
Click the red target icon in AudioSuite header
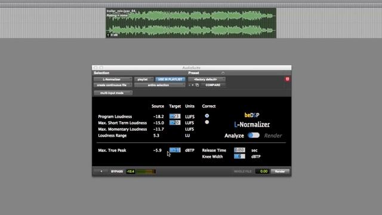pos(288,79)
